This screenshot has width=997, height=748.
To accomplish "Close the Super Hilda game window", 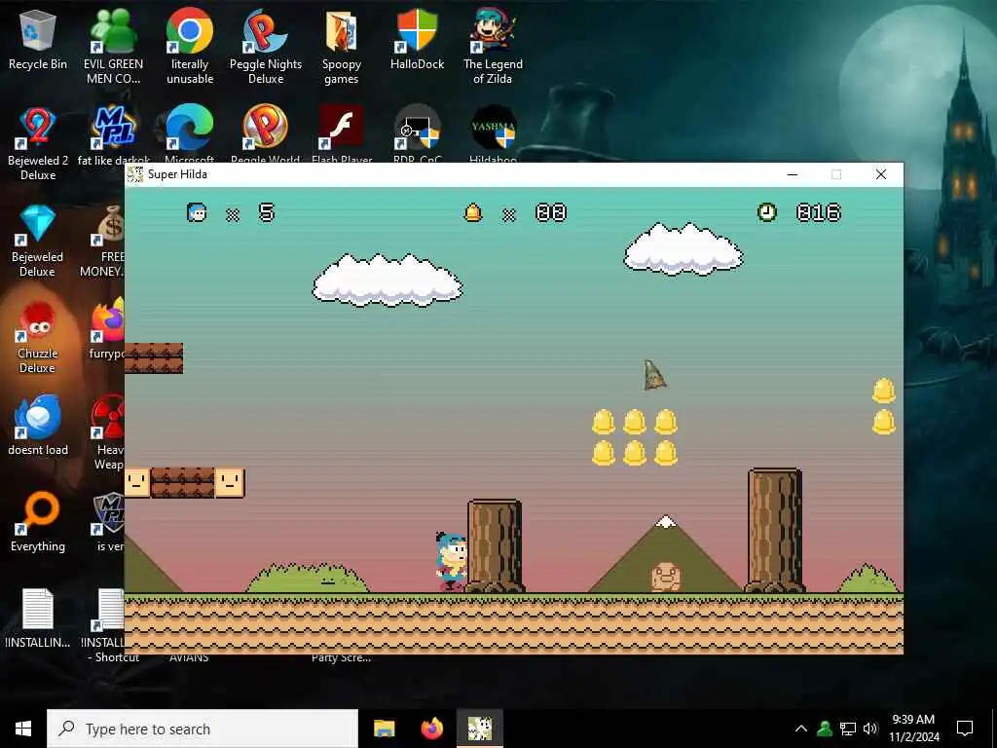I will coord(880,174).
